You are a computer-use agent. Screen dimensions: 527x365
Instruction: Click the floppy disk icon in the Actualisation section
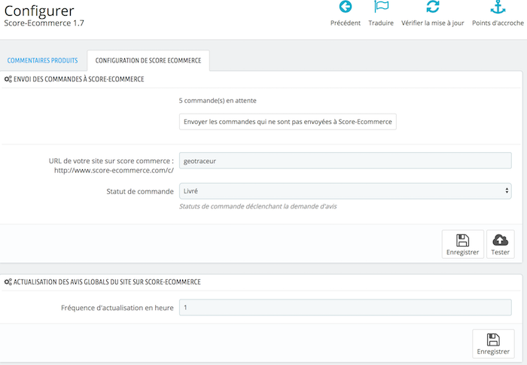coord(493,339)
